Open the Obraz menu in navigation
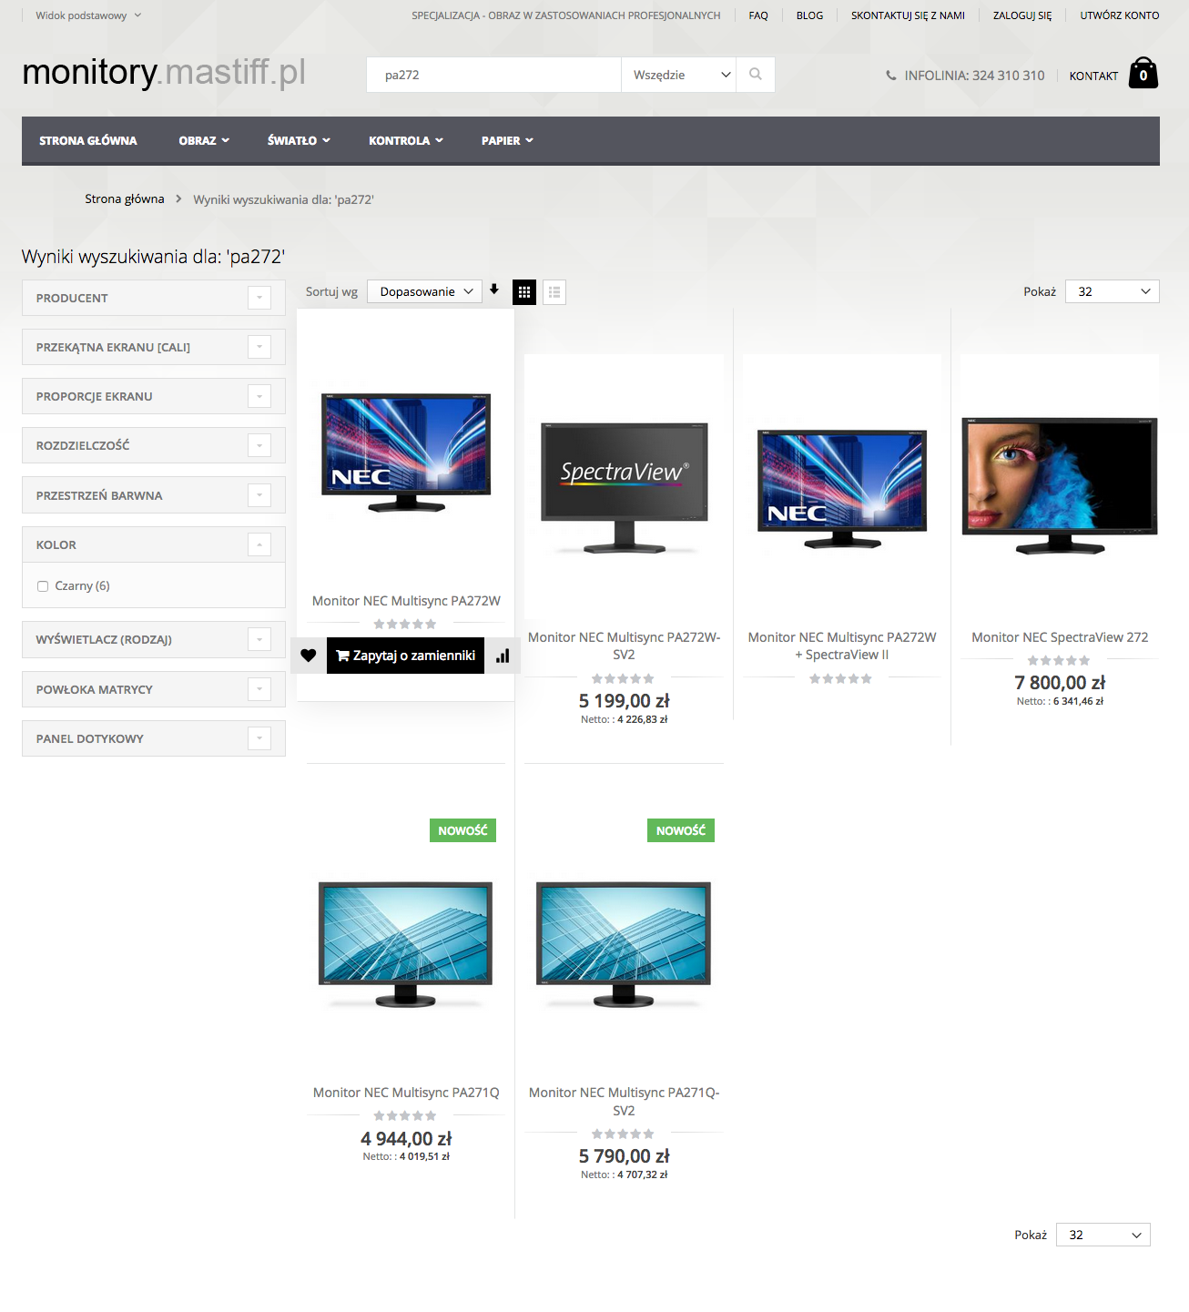The image size is (1189, 1312). point(204,140)
